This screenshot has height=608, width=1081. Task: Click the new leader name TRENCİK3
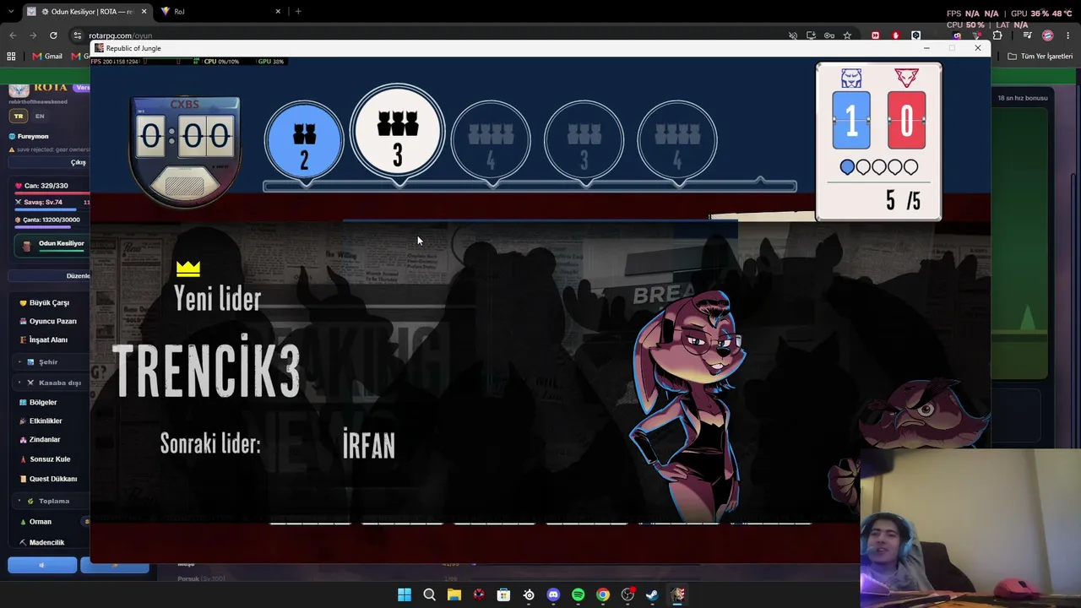coord(207,367)
